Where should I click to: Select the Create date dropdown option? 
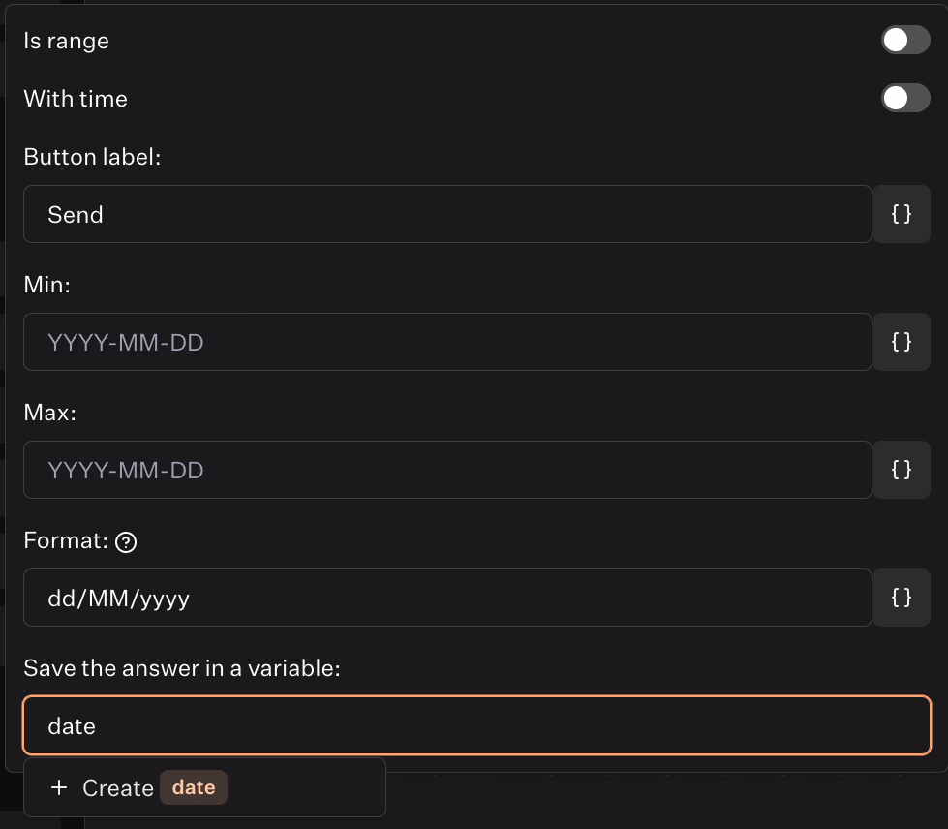point(204,787)
